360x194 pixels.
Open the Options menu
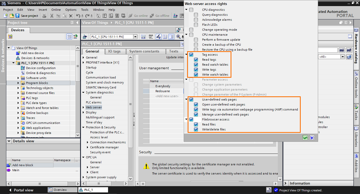(71, 10)
